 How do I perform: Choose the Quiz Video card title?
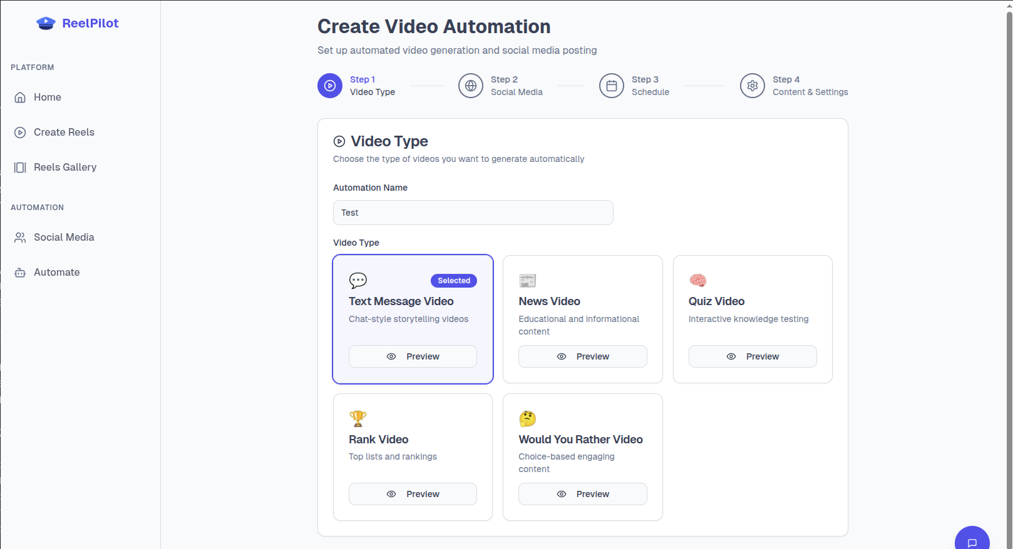(x=716, y=301)
